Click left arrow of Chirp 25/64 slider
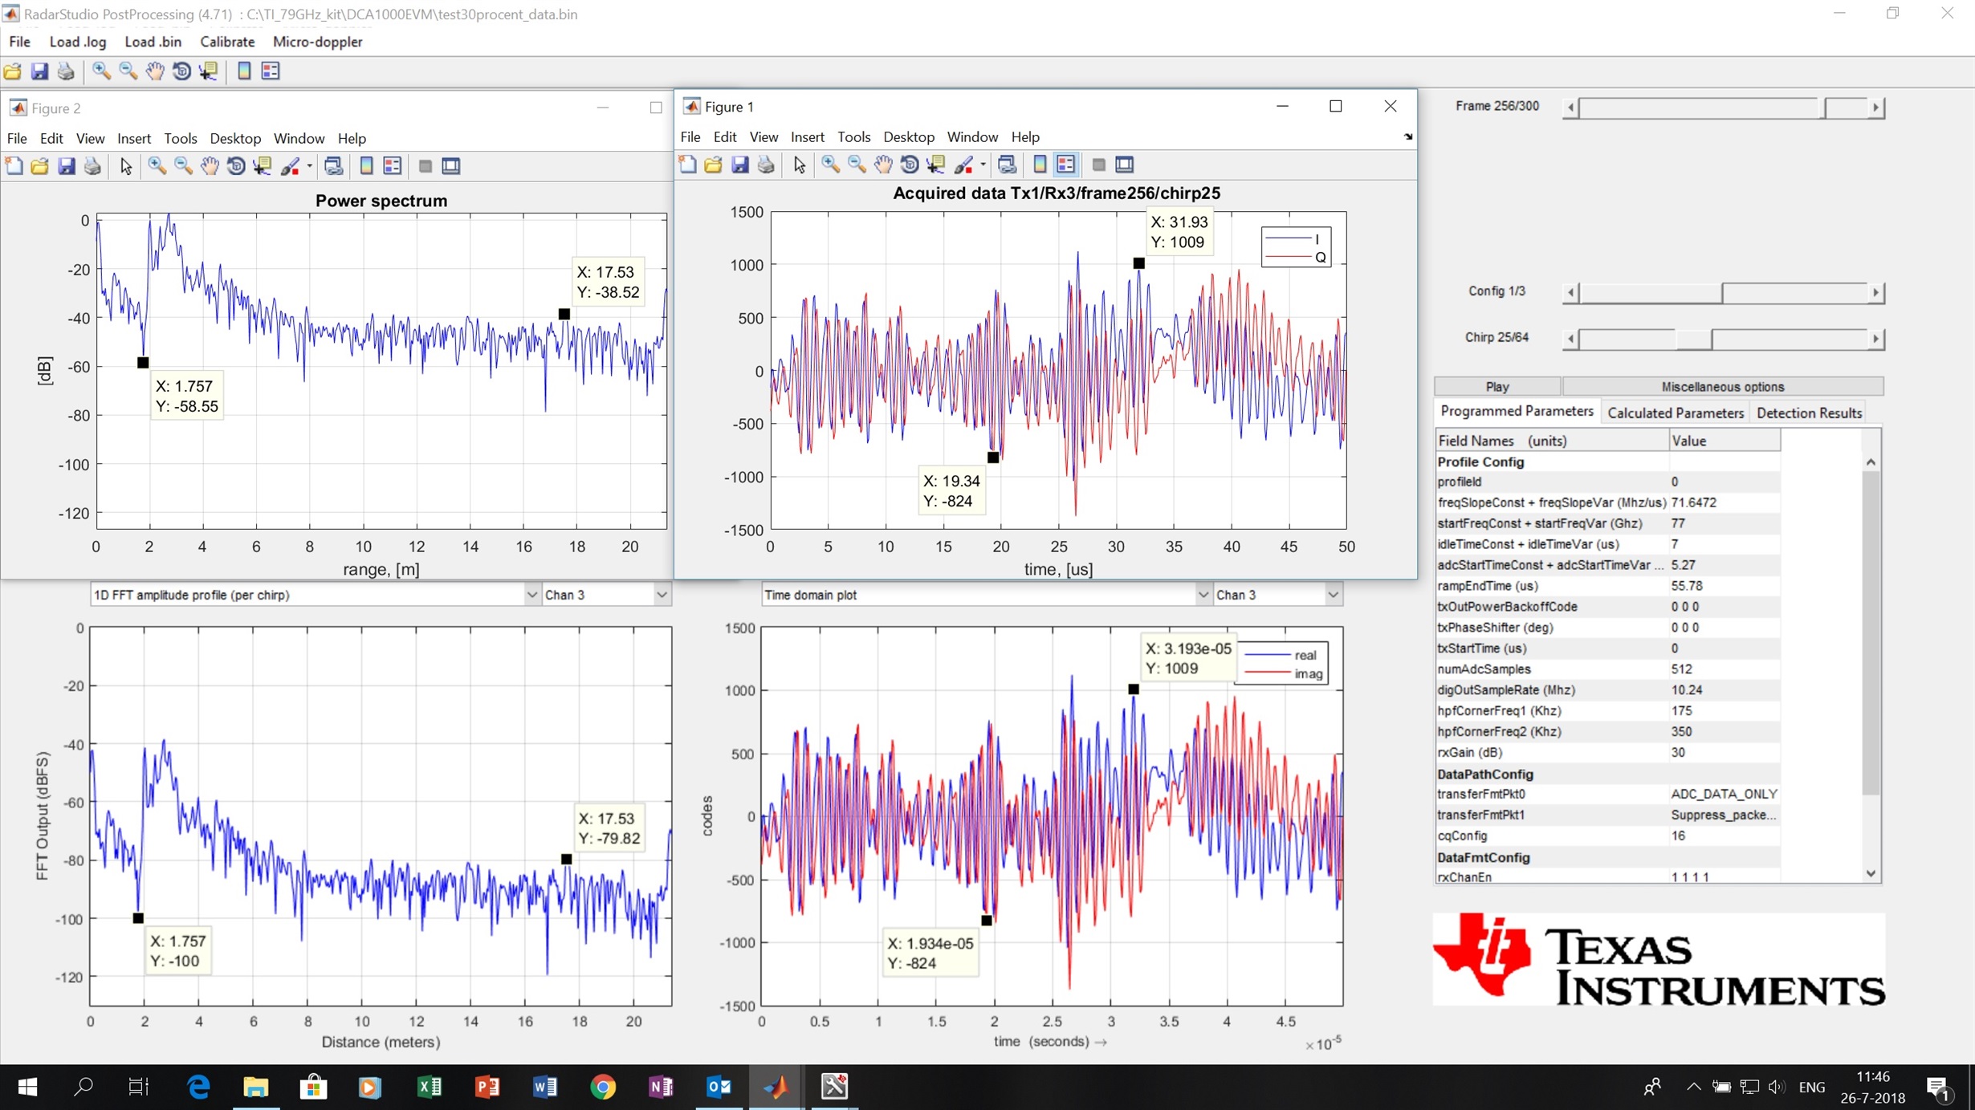This screenshot has height=1110, width=1975. point(1570,339)
